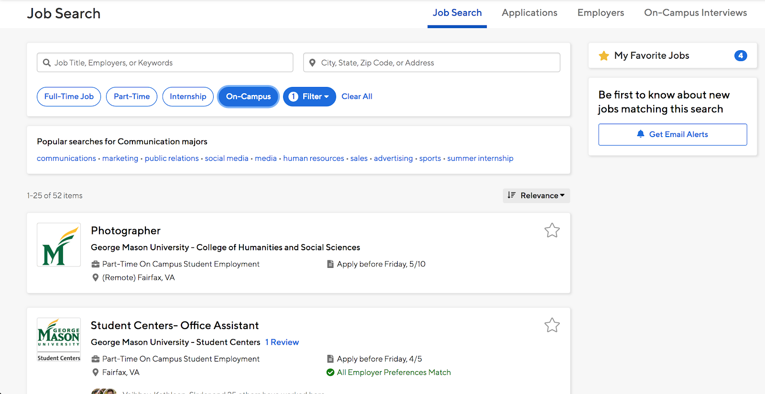Expand the Filter dropdown
The width and height of the screenshot is (765, 394).
309,96
